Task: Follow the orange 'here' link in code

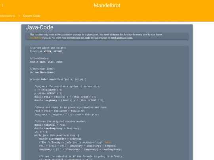Action: click(x=108, y=142)
